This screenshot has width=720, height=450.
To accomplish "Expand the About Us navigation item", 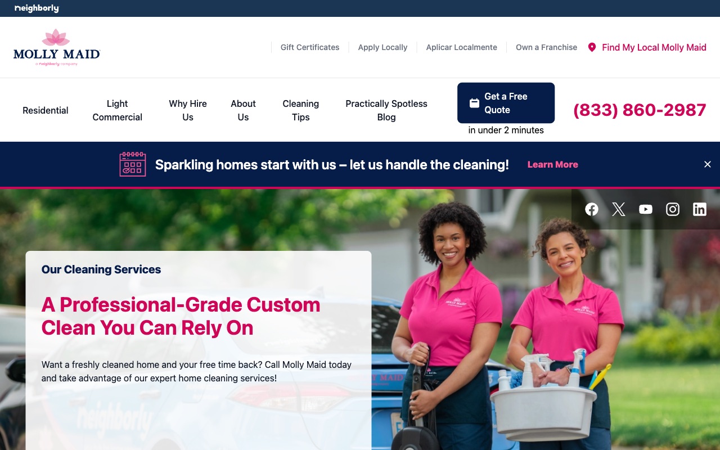I will point(243,110).
